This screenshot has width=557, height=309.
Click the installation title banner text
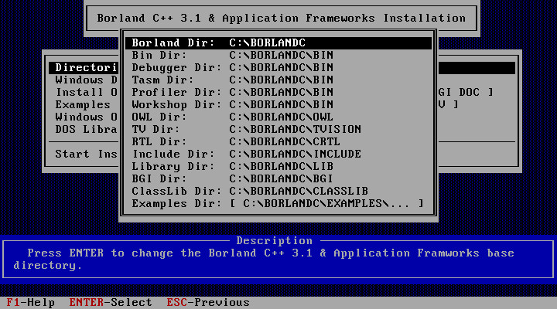[x=282, y=19]
